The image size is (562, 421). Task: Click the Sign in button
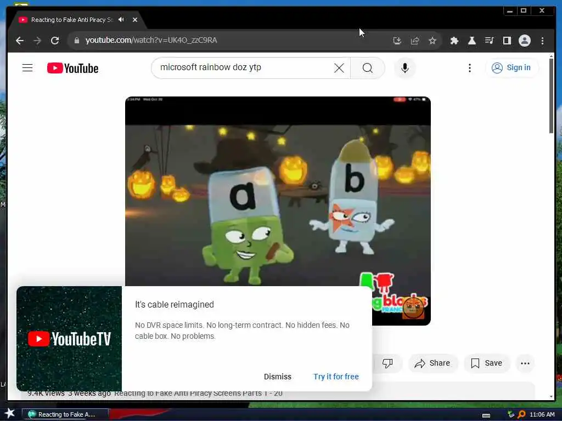(x=512, y=67)
